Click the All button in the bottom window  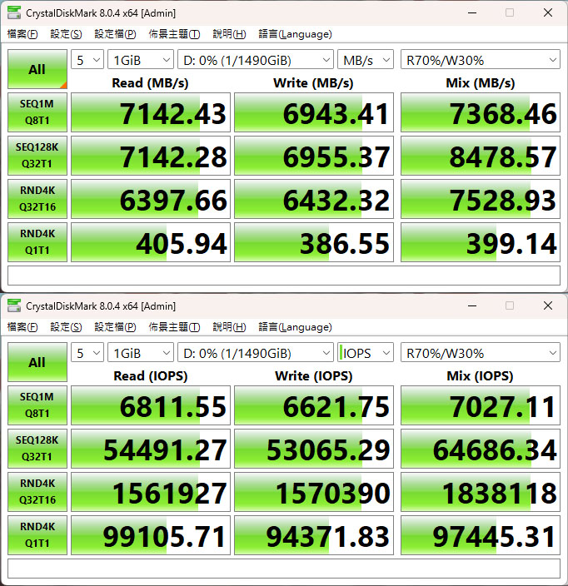coord(37,362)
